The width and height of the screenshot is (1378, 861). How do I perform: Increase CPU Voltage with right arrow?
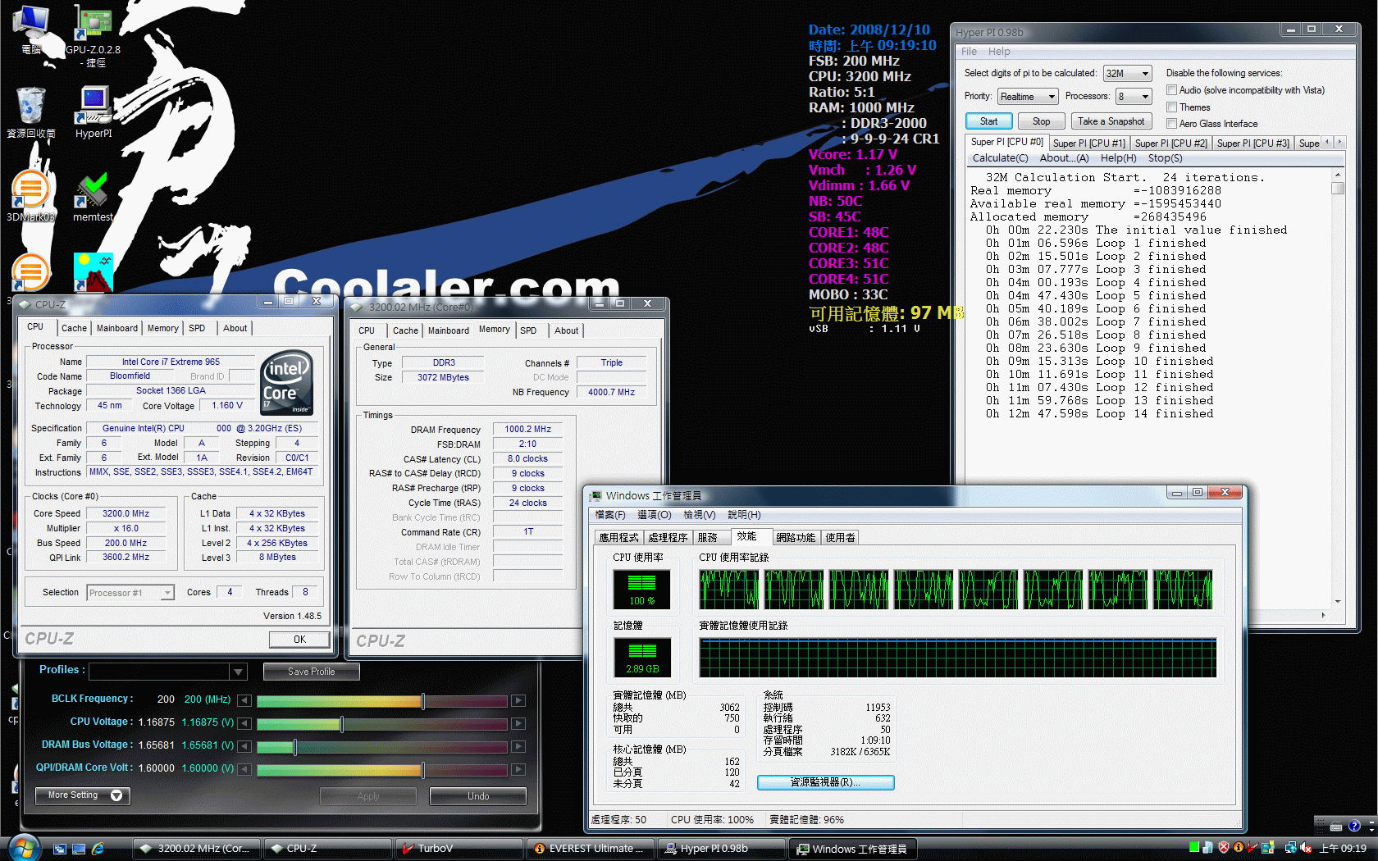click(518, 723)
